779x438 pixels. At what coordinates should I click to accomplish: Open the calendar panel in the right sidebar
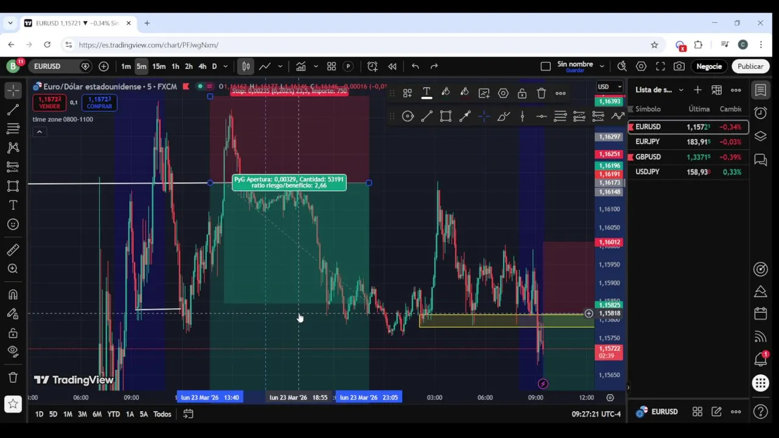(760, 314)
